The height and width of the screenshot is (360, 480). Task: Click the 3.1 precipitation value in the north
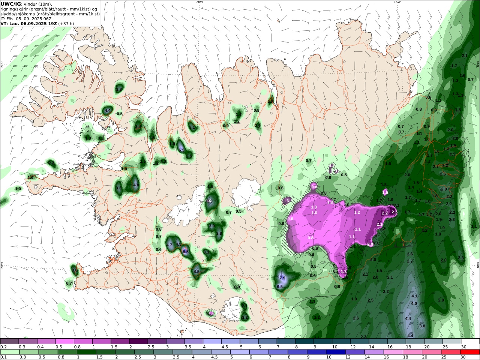pos(192,127)
